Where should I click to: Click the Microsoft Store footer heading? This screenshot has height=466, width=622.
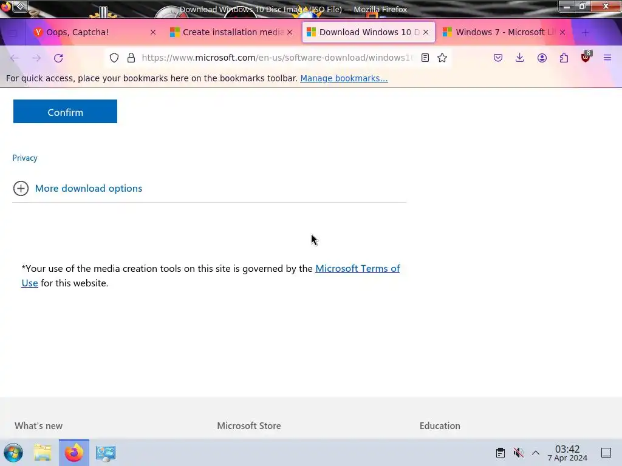(248, 425)
